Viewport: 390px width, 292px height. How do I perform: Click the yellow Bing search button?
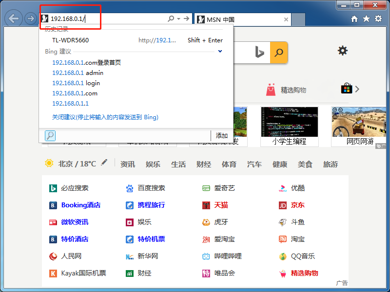[x=279, y=53]
